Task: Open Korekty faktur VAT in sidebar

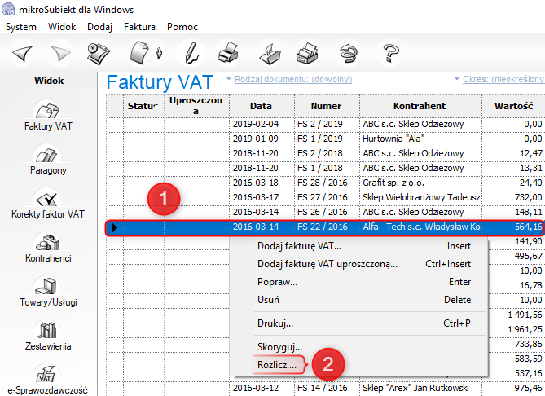Action: pyautogui.click(x=48, y=205)
